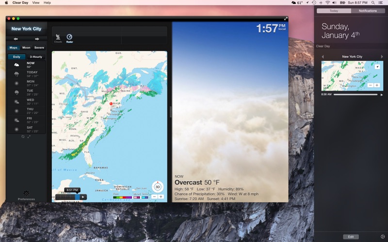The image size is (388, 242).
Task: Zoom out the main radar map
Action: [x=154, y=197]
